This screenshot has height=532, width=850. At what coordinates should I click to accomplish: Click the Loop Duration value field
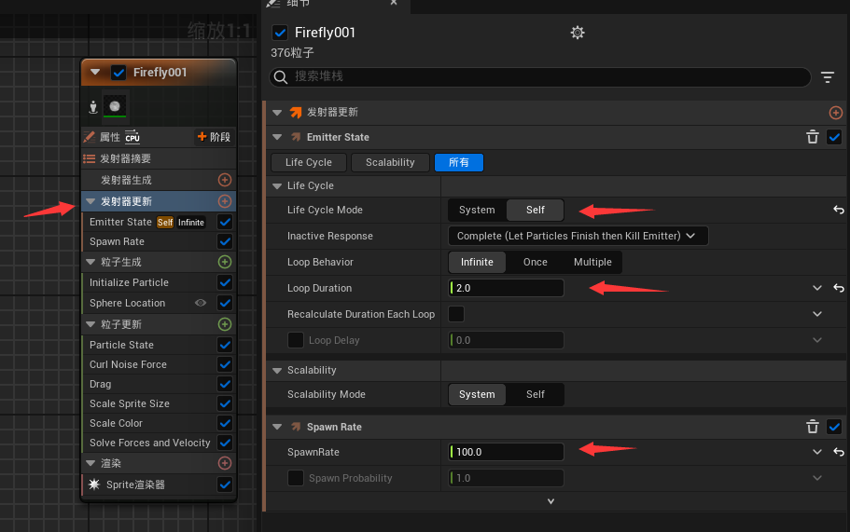(507, 288)
